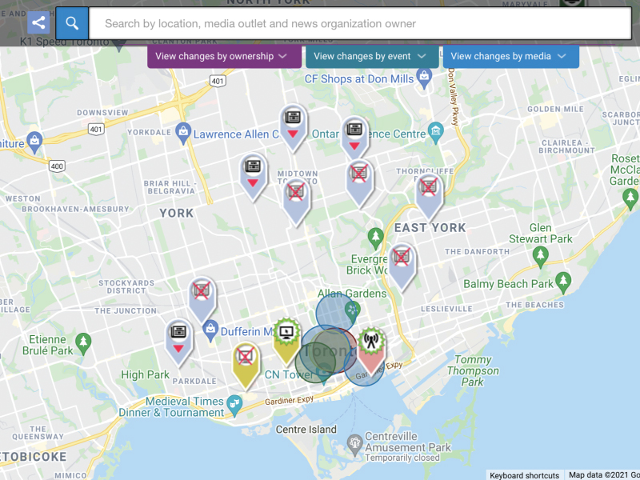Select crossed-out marker near Evergreen Brick Works
The width and height of the screenshot is (640, 480).
tap(402, 258)
